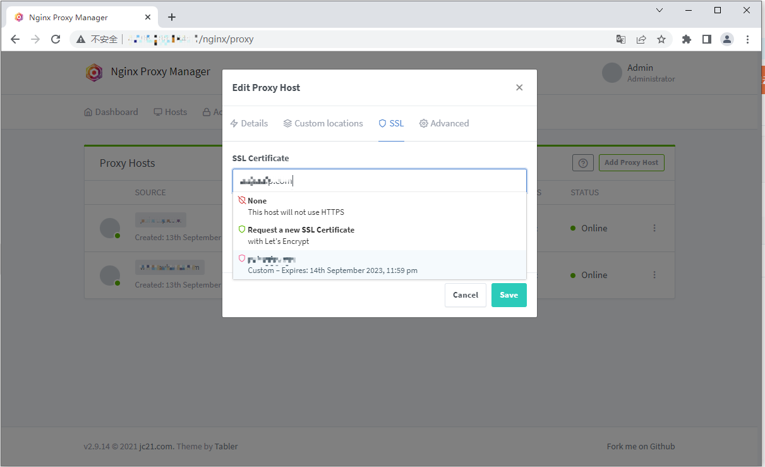765x467 pixels.
Task: Click the help question mark icon
Action: [582, 163]
